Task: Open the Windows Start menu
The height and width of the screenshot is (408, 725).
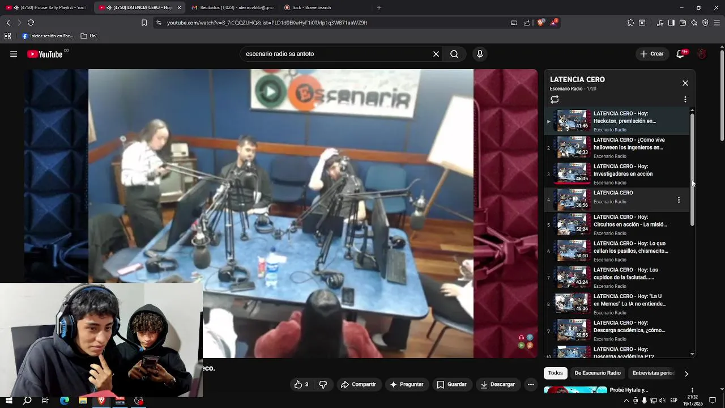Action: [8, 401]
